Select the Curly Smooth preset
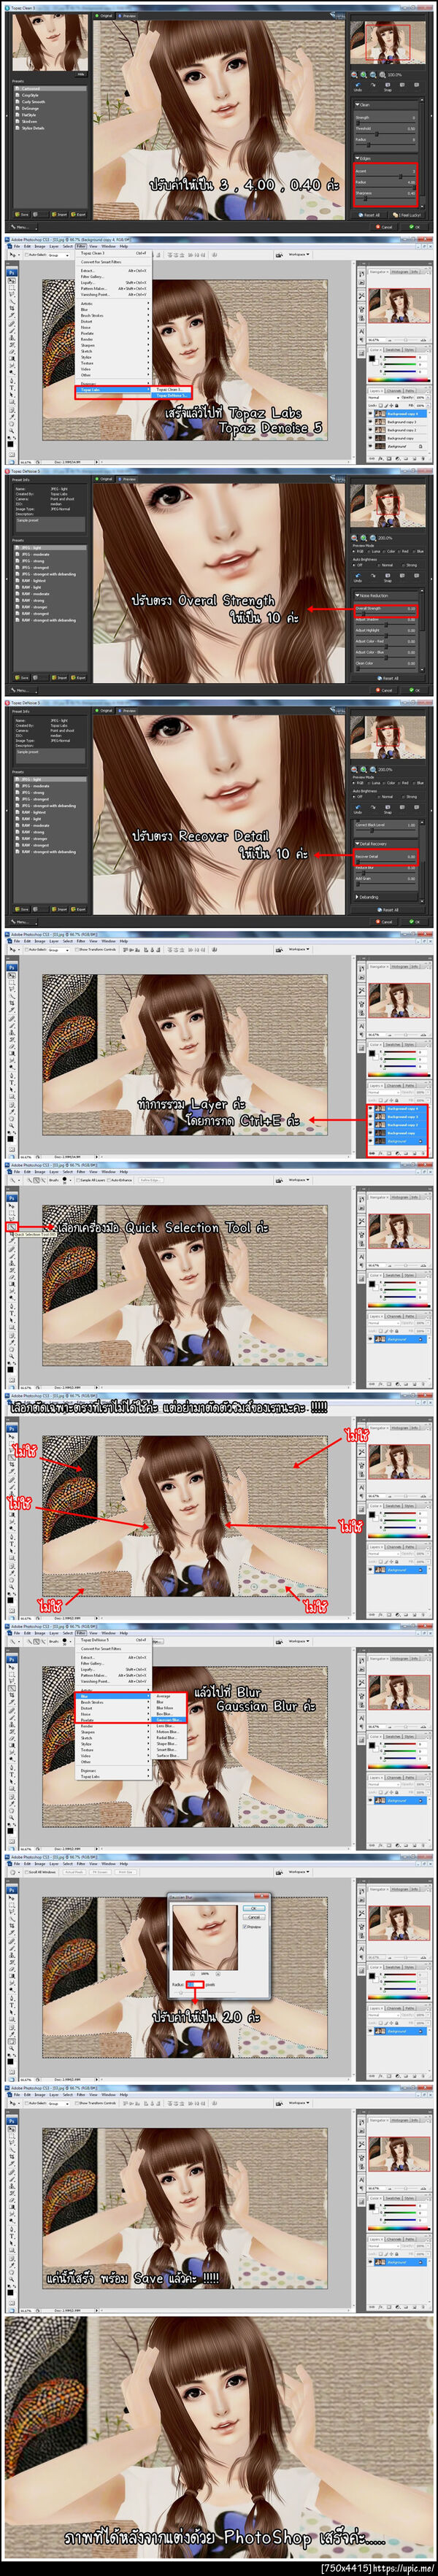Viewport: 438px width, 2576px height. point(49,102)
